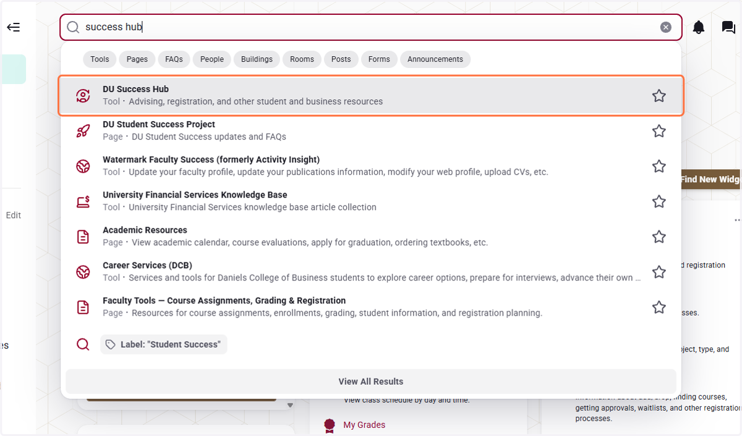Viewport: 742px width, 436px height.
Task: Click the scroll down arrow under the widget
Action: click(x=290, y=406)
